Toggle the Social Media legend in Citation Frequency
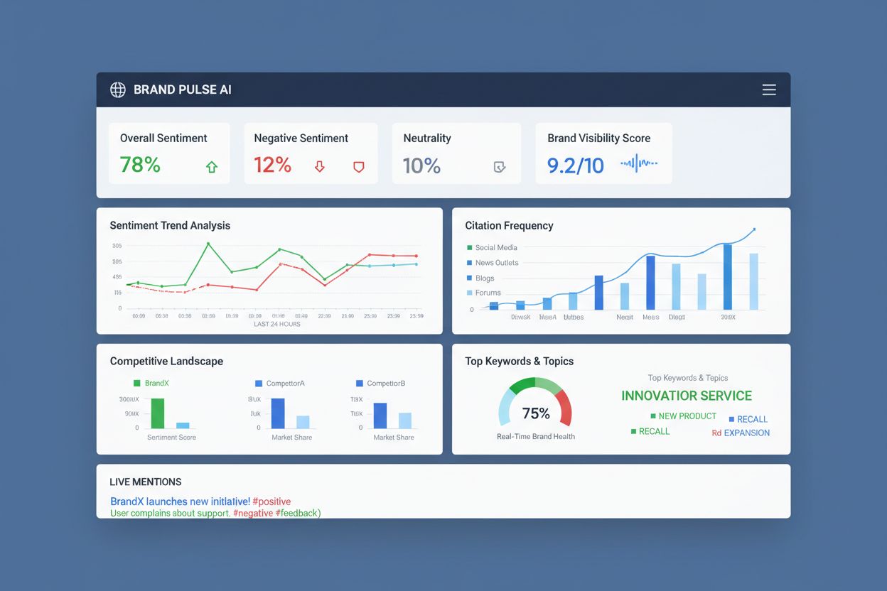 [471, 247]
